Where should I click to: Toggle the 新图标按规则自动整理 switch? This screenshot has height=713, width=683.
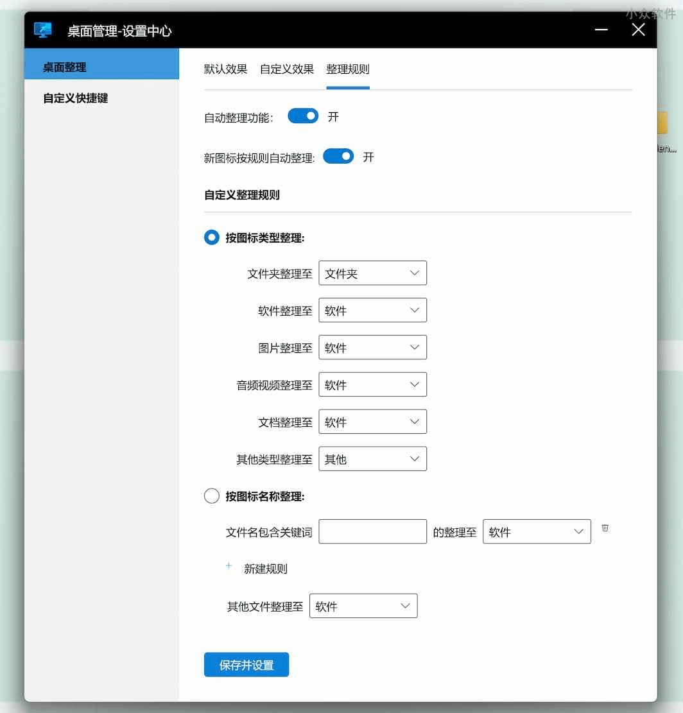[338, 157]
